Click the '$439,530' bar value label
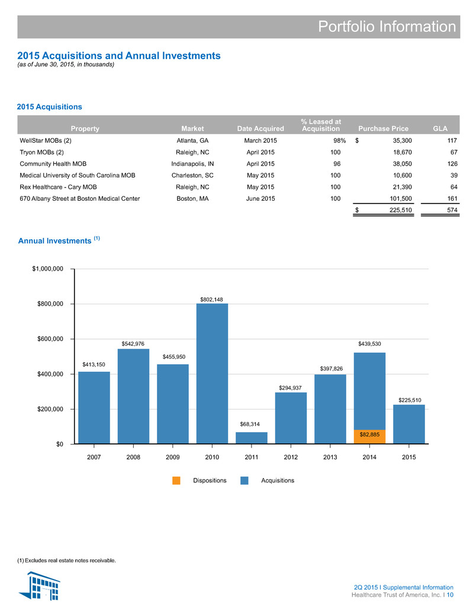Screen dimensions: 473x612 pyautogui.click(x=369, y=344)
